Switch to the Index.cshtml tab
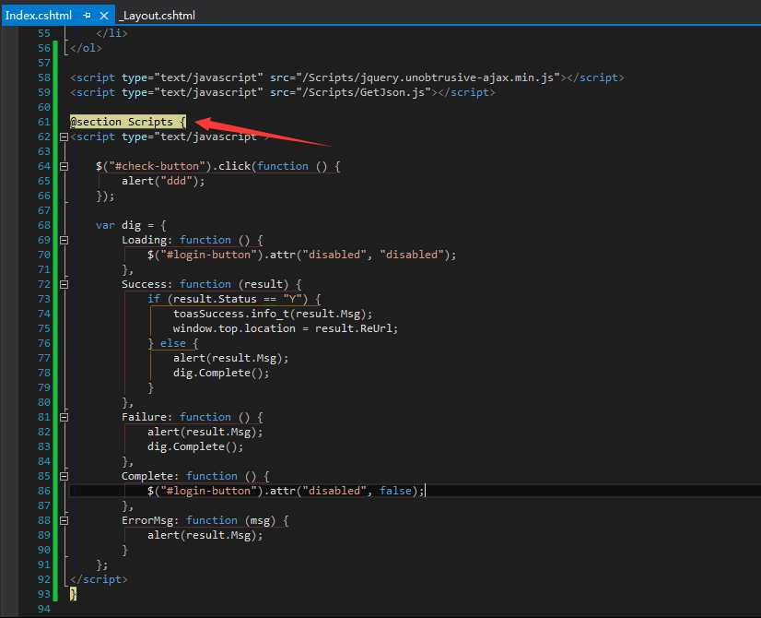This screenshot has width=761, height=618. click(x=39, y=15)
